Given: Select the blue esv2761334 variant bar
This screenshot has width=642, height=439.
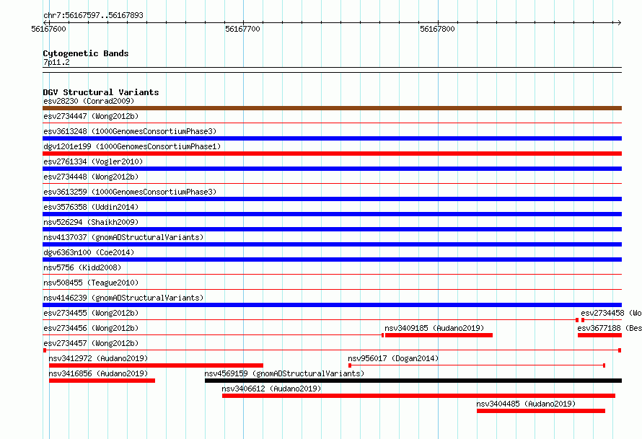Looking at the screenshot, I should tap(332, 169).
